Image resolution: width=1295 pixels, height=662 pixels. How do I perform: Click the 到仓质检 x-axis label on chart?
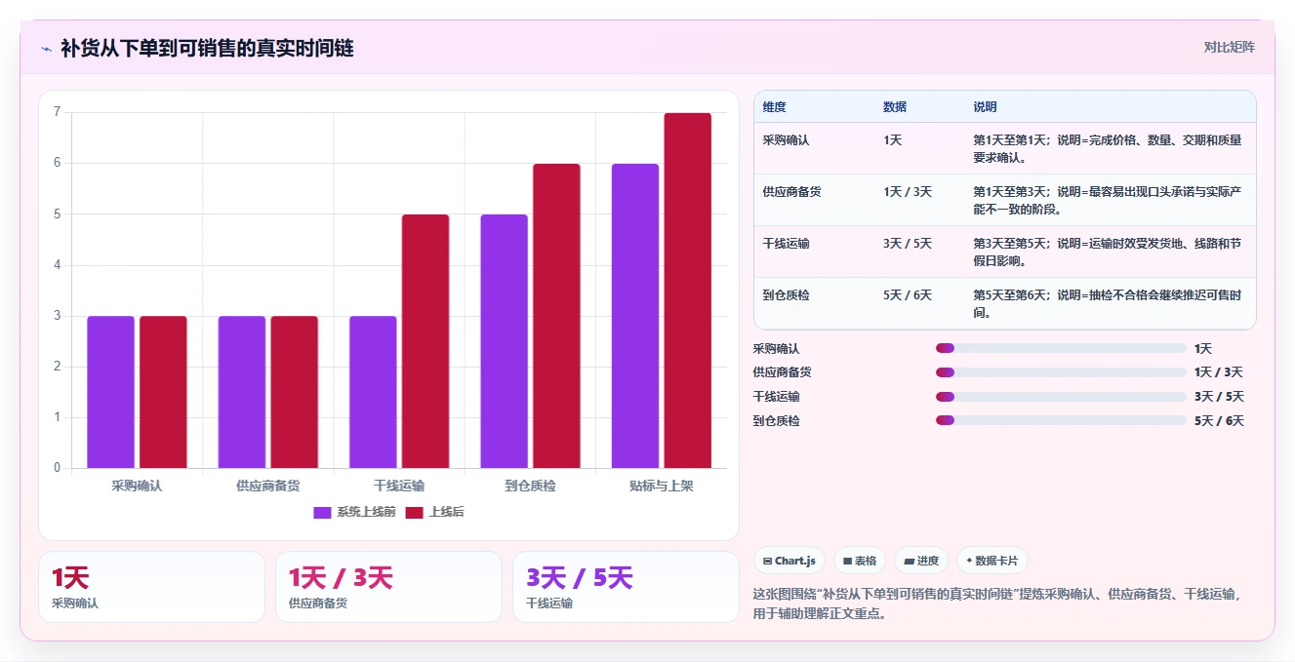530,486
